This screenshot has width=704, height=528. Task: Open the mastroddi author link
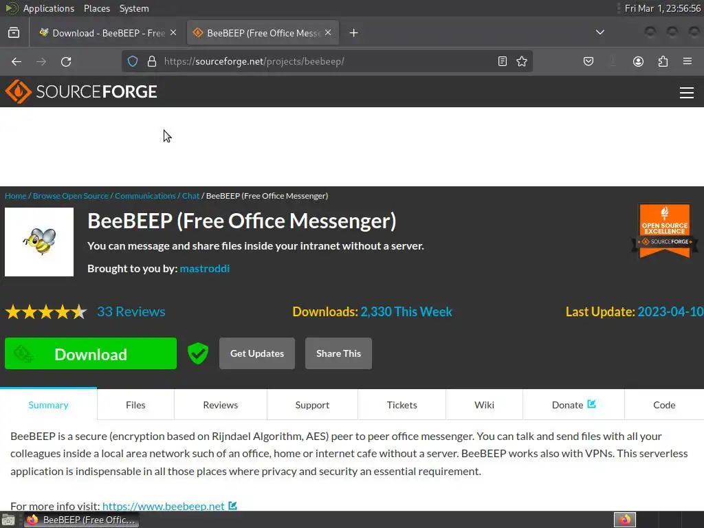click(205, 269)
